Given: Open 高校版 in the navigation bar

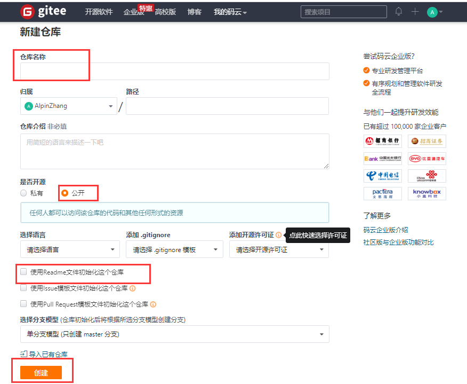Looking at the screenshot, I should [x=165, y=12].
